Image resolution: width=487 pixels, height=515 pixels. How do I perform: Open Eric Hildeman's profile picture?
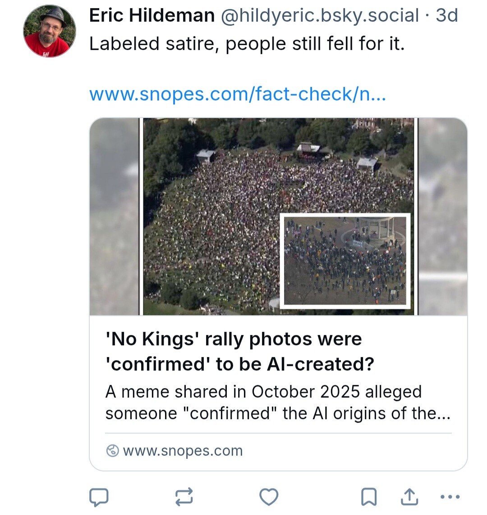coord(50,32)
